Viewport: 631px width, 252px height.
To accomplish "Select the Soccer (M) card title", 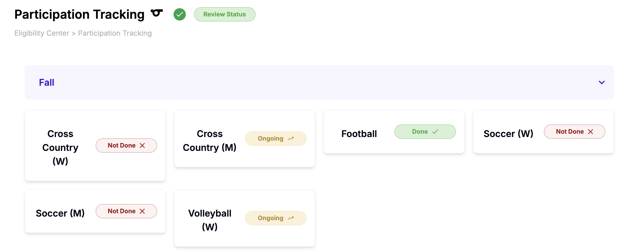I will pyautogui.click(x=60, y=213).
